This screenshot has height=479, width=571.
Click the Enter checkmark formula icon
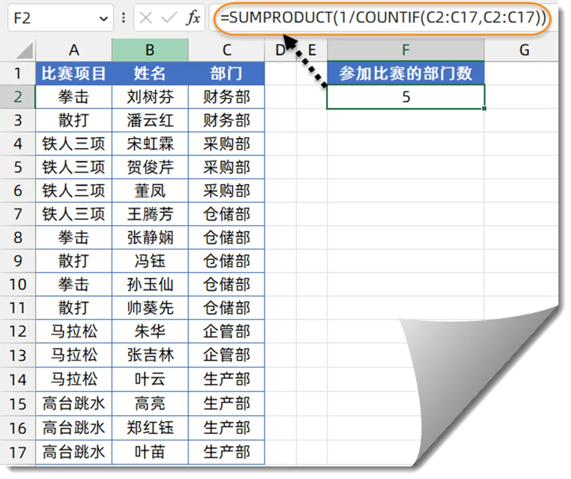[168, 18]
